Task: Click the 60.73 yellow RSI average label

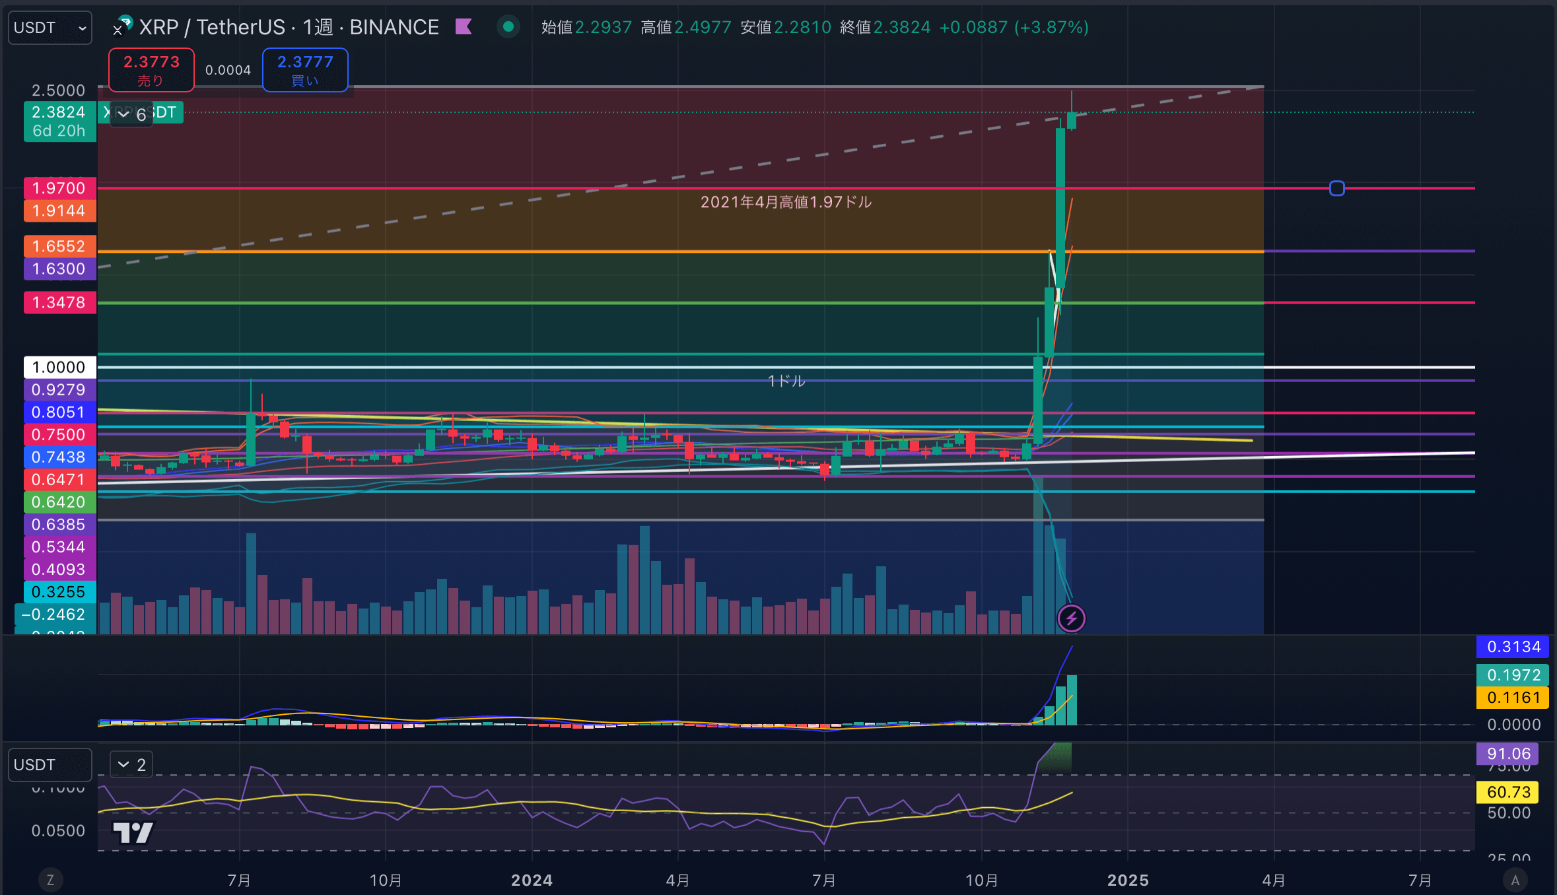Action: tap(1508, 792)
